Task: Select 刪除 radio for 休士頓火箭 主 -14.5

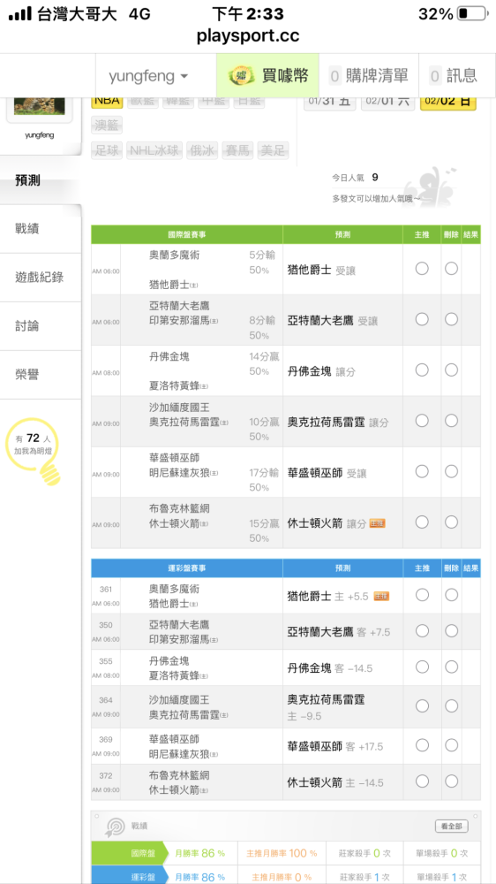Action: pyautogui.click(x=451, y=781)
